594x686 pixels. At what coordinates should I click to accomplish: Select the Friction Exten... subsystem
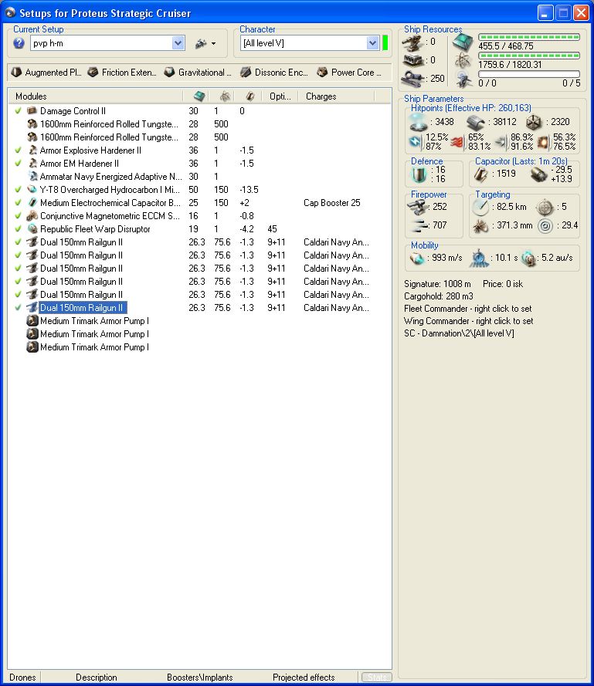click(122, 73)
